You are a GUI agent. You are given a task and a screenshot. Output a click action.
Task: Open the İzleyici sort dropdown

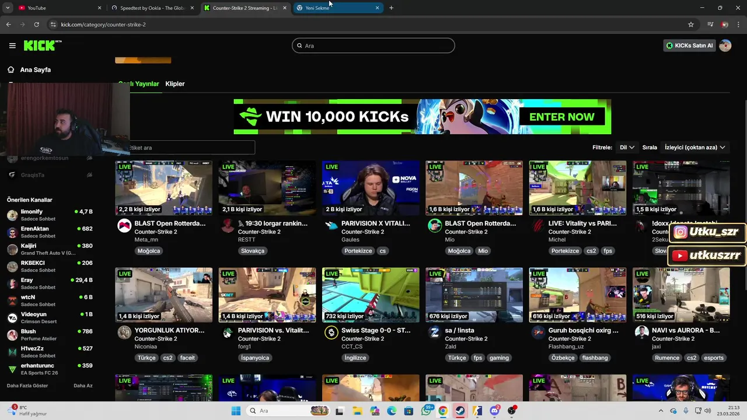click(694, 148)
